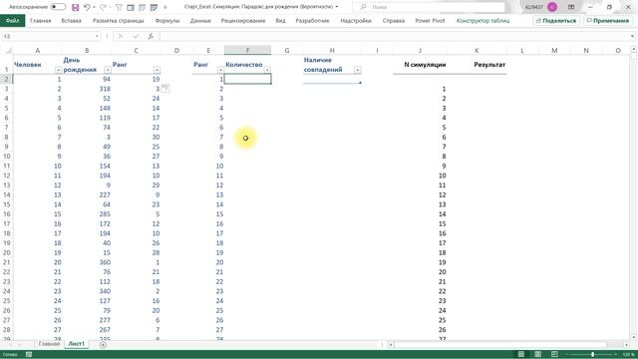This screenshot has height=359, width=638.
Task: Open the Справка ribbon tab
Action: coord(394,21)
